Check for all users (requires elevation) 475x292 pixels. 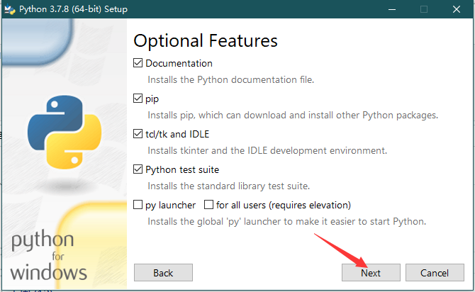pos(208,205)
